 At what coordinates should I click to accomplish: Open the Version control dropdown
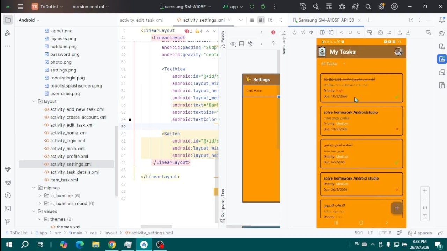[x=90, y=7]
